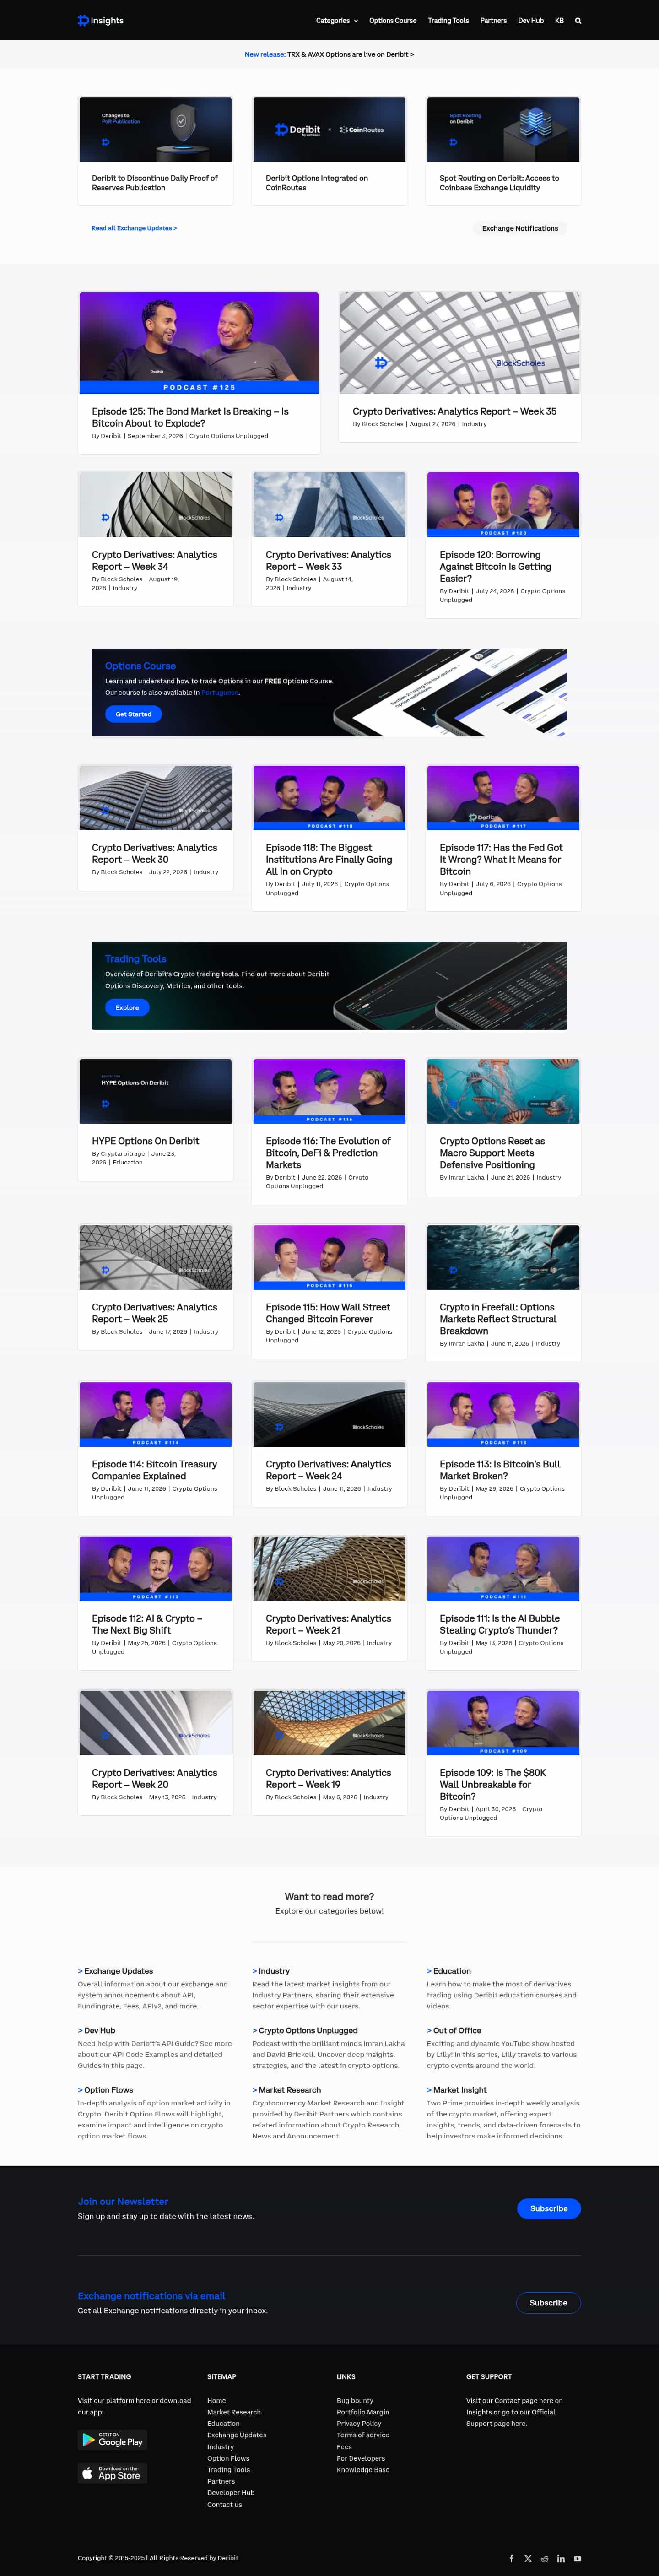Click the Exchange Notifications button
The image size is (659, 2576).
pyautogui.click(x=520, y=228)
